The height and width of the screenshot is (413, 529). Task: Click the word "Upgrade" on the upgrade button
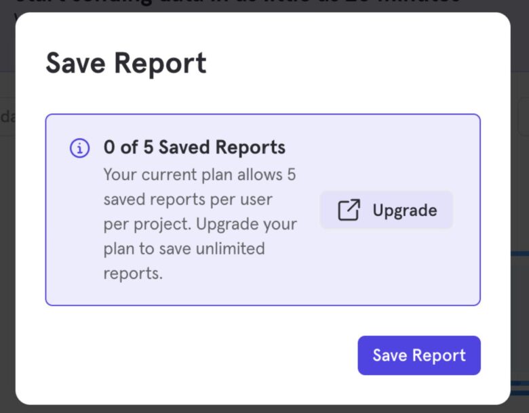pos(404,210)
